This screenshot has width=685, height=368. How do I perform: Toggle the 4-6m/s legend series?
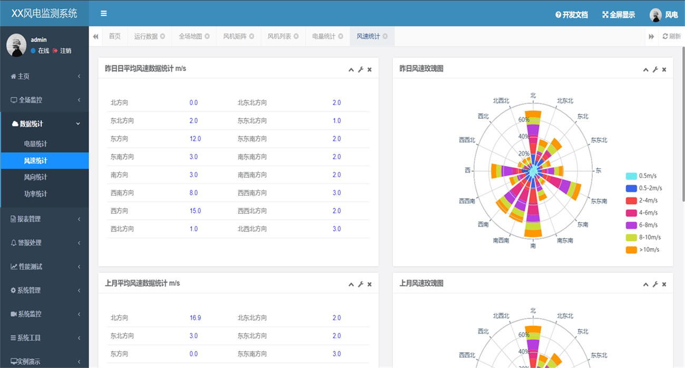(x=642, y=213)
